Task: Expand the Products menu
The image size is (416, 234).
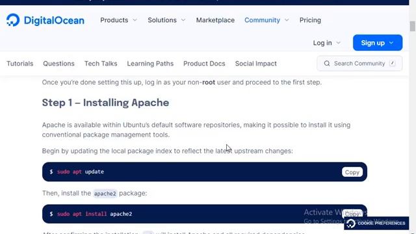Action: pyautogui.click(x=118, y=20)
